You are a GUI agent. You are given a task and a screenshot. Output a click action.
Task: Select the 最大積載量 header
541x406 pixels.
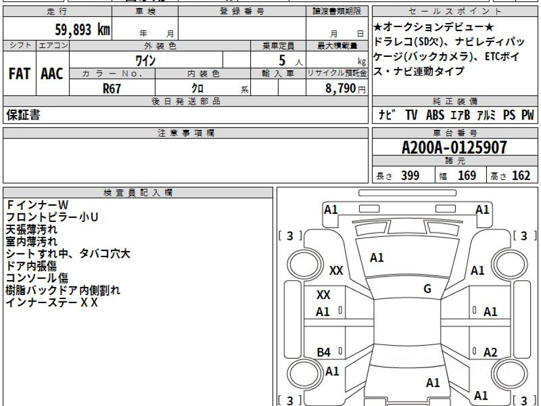(337, 46)
